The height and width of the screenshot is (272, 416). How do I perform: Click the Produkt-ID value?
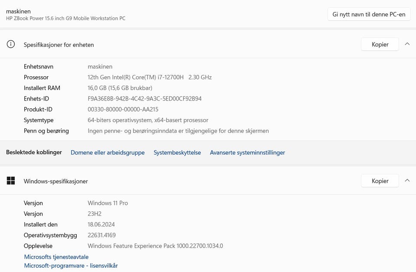coord(123,110)
